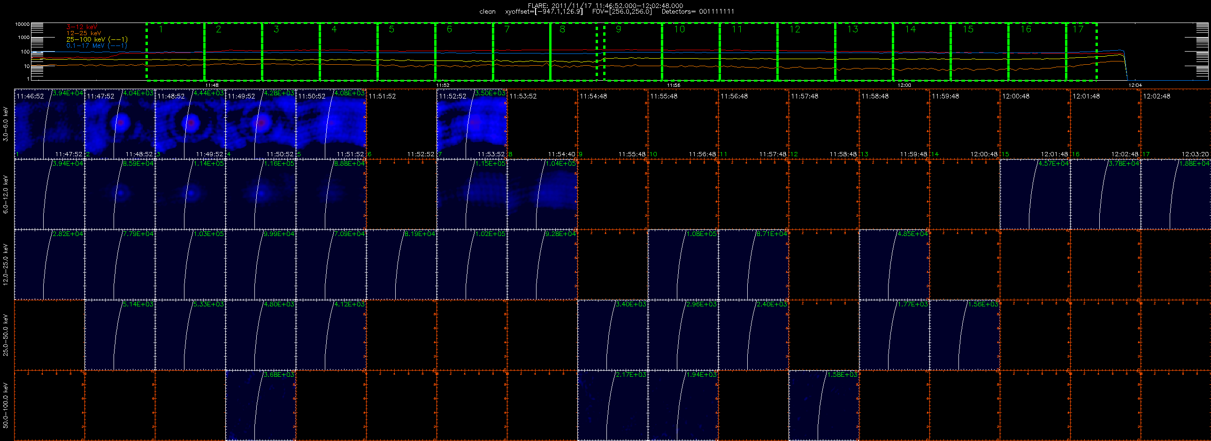Click the 1.94E+03 peak value label
This screenshot has width=1211, height=441.
coord(701,375)
